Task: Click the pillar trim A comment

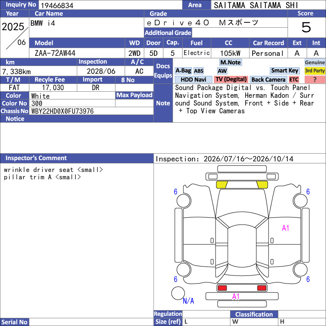Action: [x=42, y=177]
